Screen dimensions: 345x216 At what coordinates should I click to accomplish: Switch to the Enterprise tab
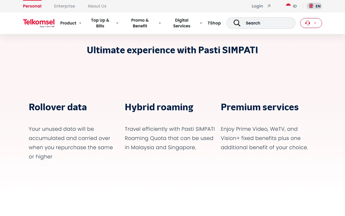(x=64, y=6)
